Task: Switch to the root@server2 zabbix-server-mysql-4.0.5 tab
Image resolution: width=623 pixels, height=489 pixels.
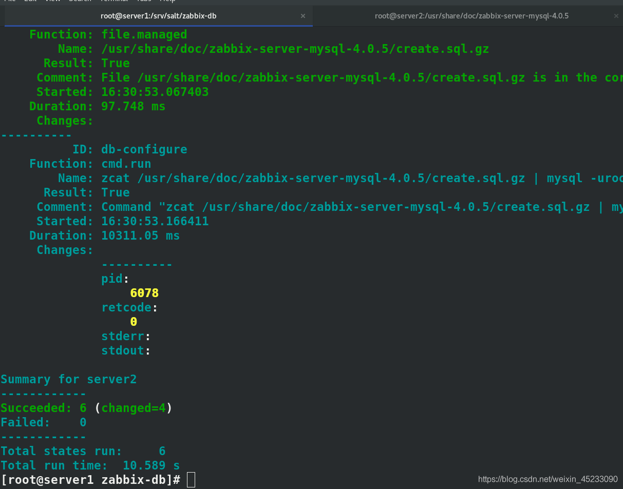Action: (471, 16)
